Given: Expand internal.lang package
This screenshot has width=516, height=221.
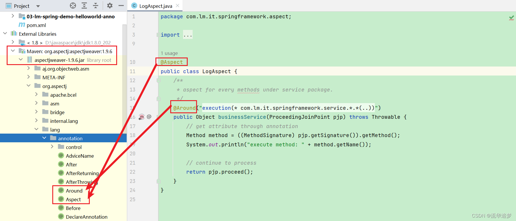Looking at the screenshot, I should 36,121.
